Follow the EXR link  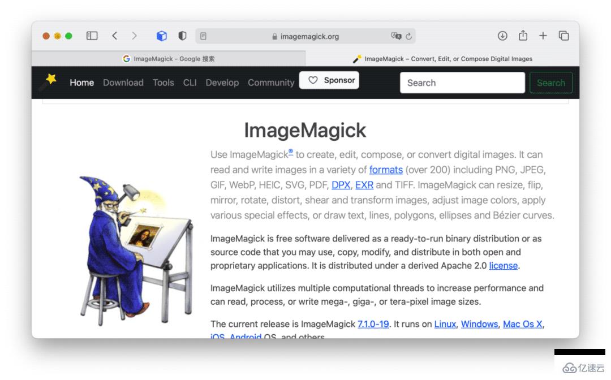tap(364, 185)
